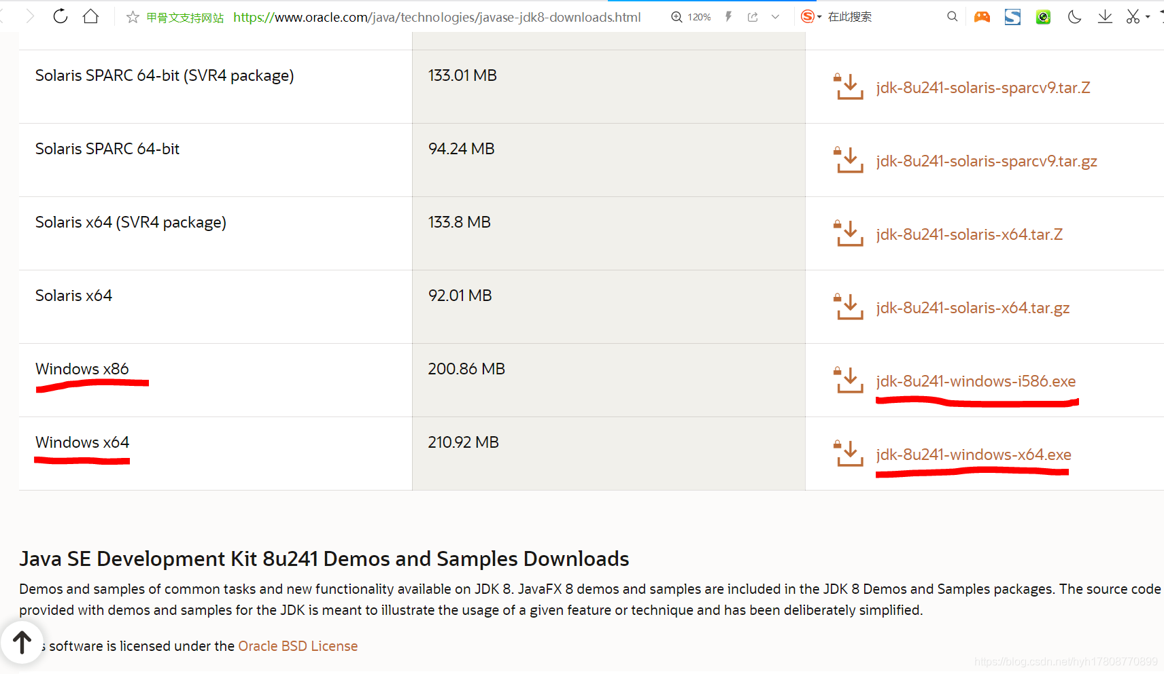The image size is (1164, 674).
Task: Click the scissors screenshot tool icon
Action: [1133, 17]
